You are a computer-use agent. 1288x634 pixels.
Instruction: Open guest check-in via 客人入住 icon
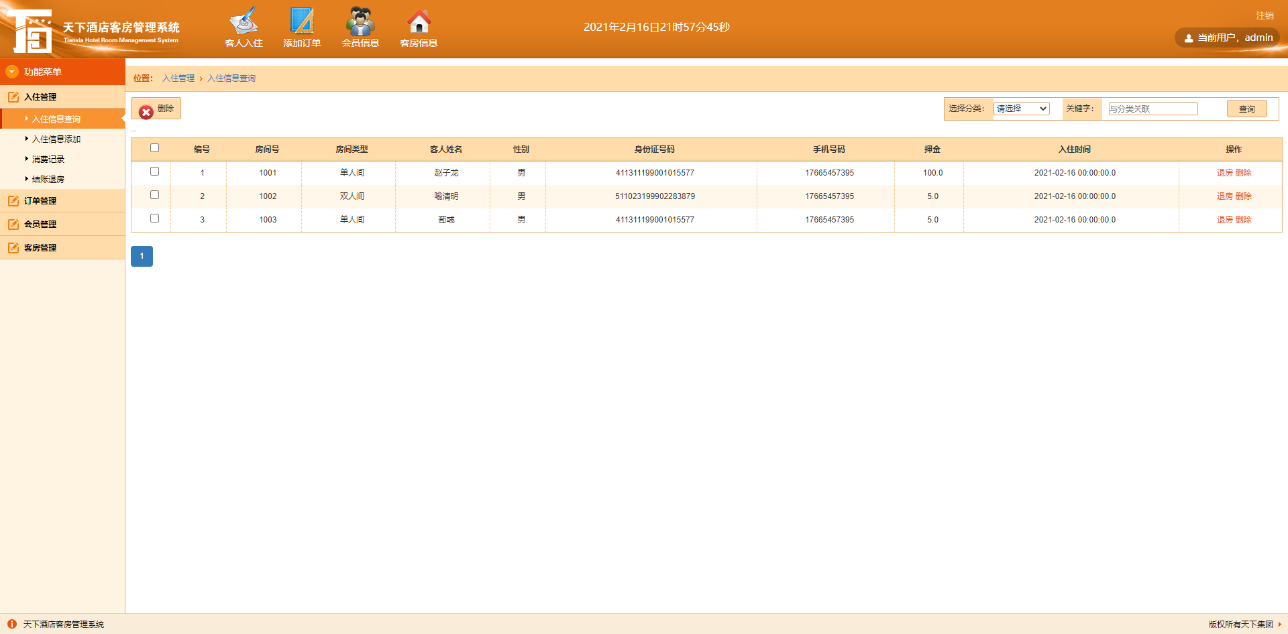click(243, 27)
